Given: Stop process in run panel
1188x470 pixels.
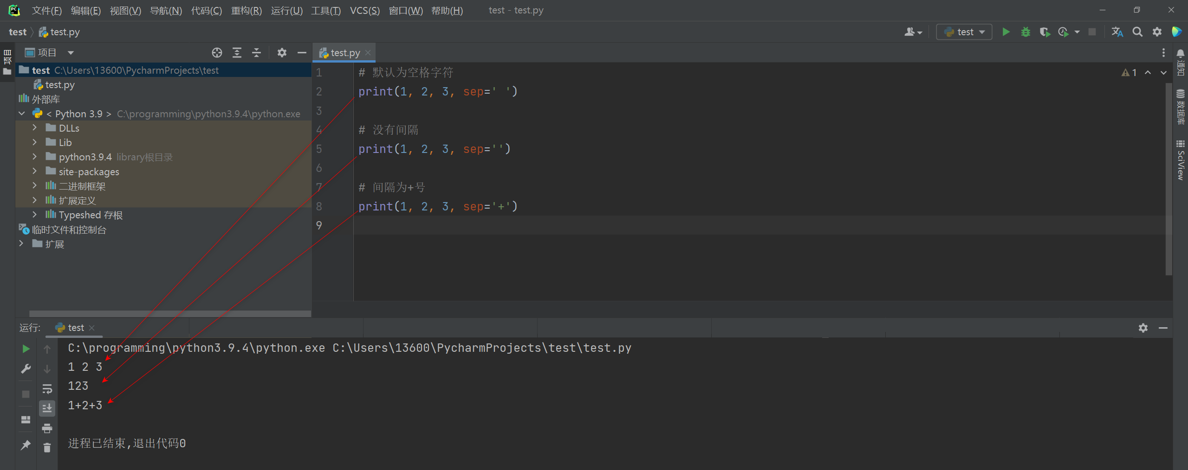Looking at the screenshot, I should tap(26, 394).
